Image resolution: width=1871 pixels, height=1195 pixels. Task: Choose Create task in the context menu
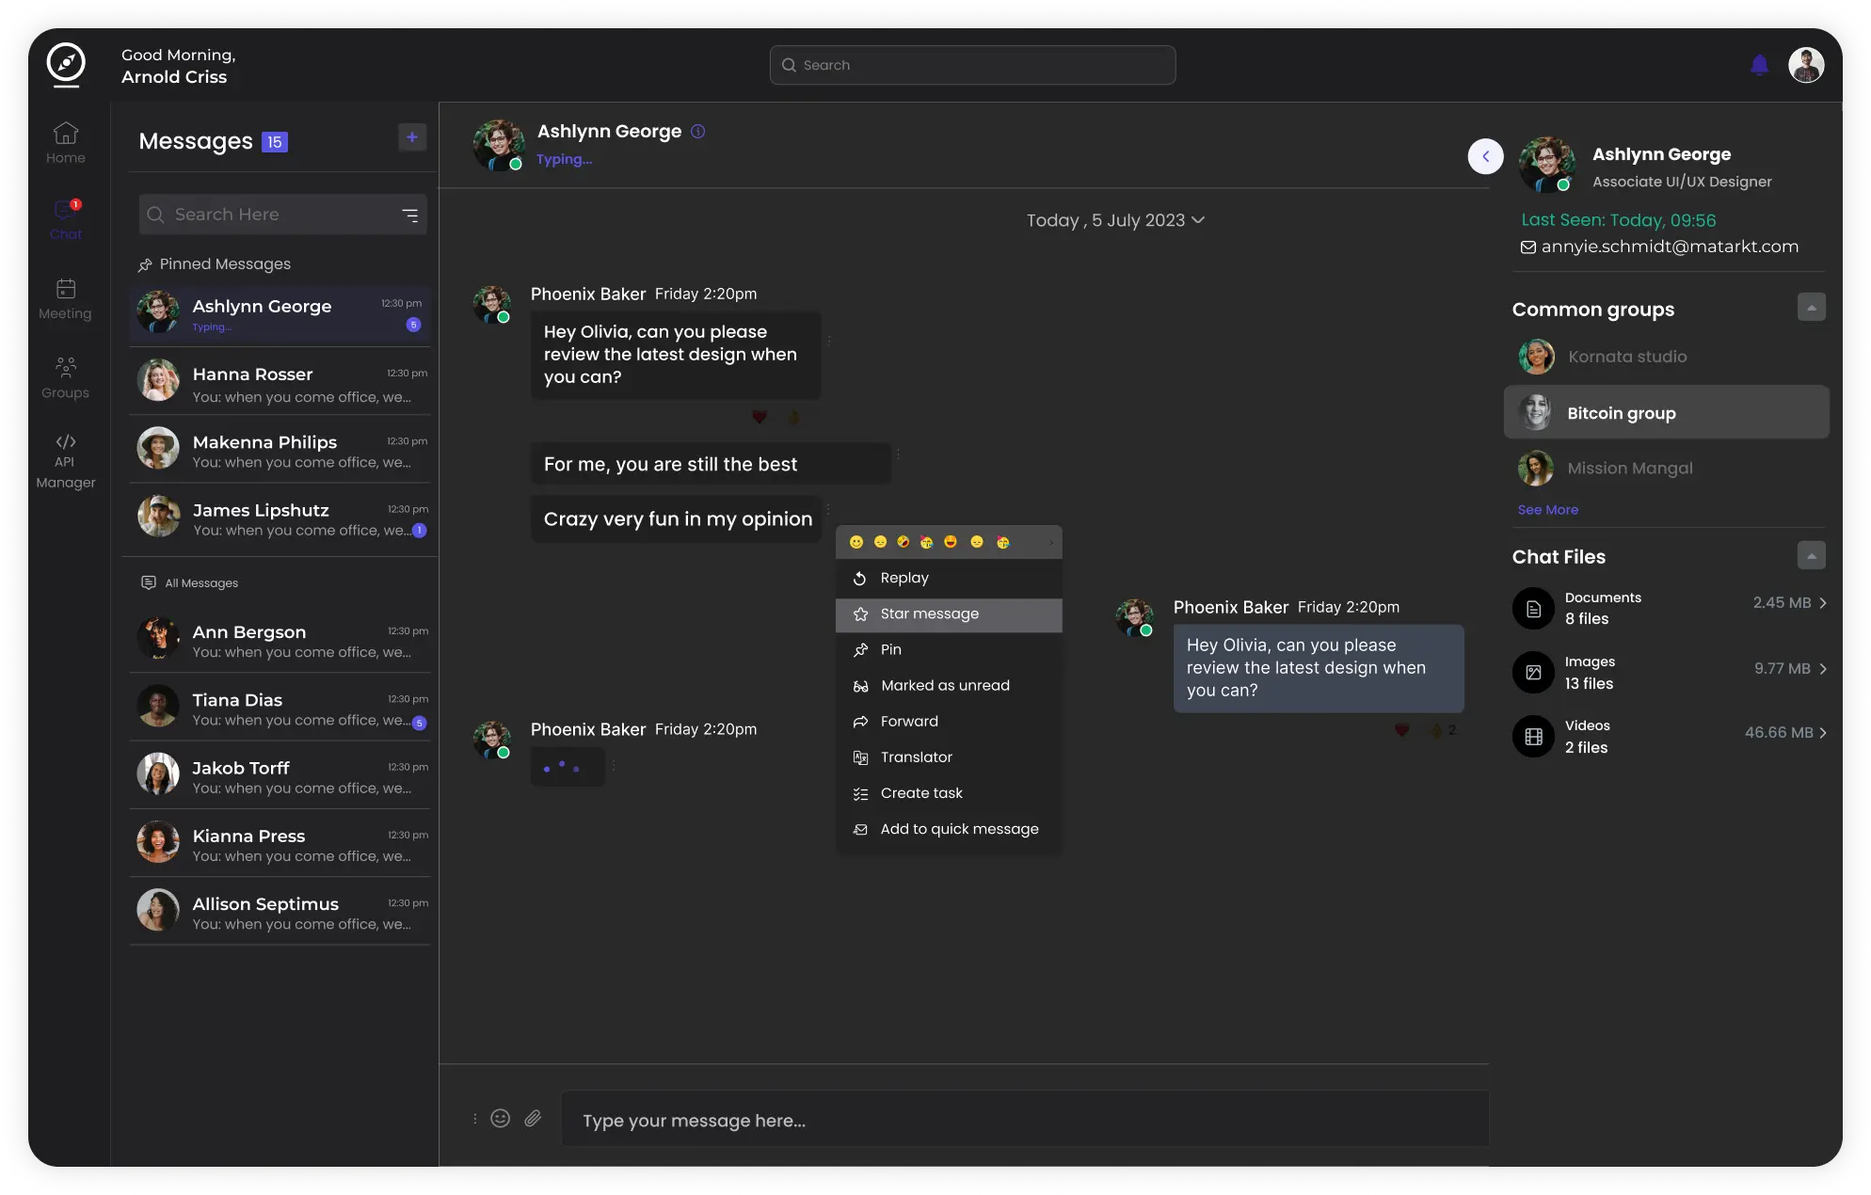(x=949, y=793)
